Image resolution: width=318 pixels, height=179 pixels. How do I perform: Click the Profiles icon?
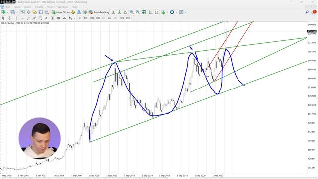pyautogui.click(x=12, y=12)
